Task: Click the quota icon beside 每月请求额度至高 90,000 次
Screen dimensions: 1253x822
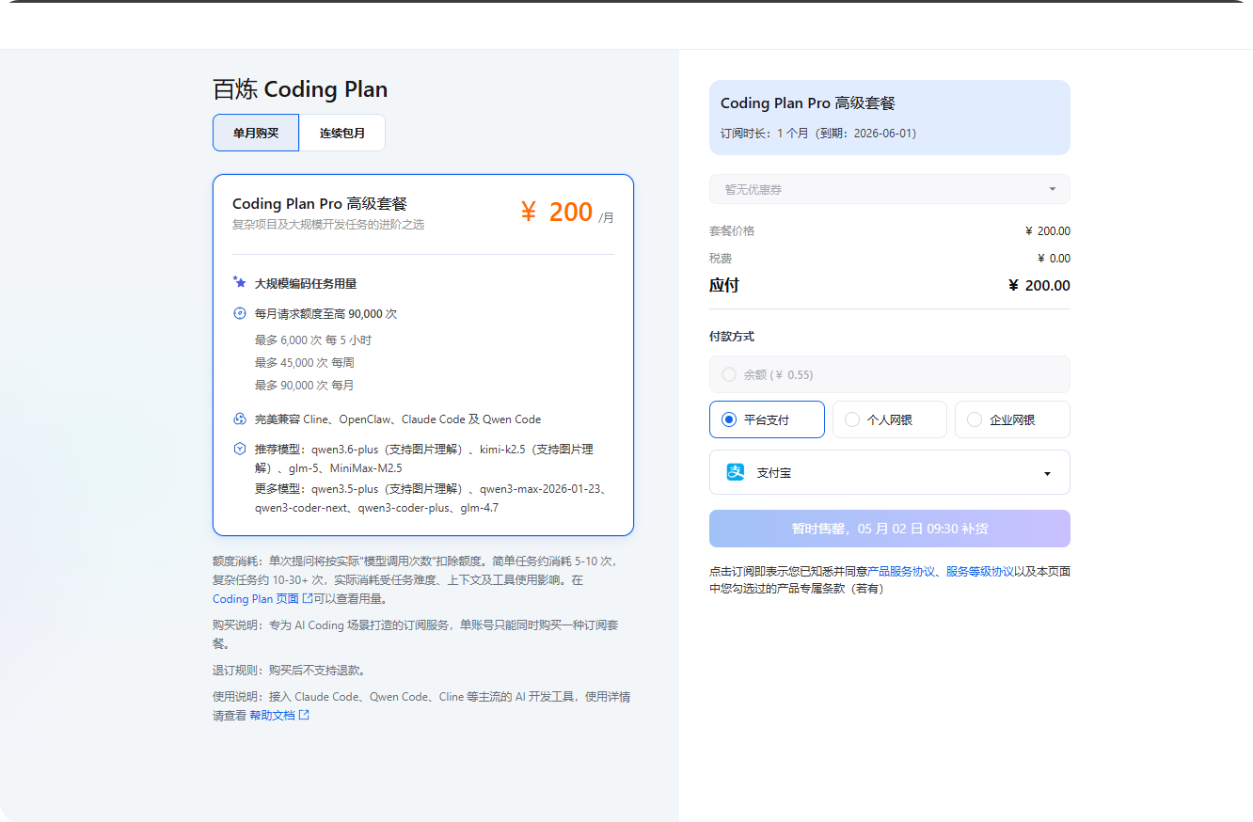Action: (240, 313)
